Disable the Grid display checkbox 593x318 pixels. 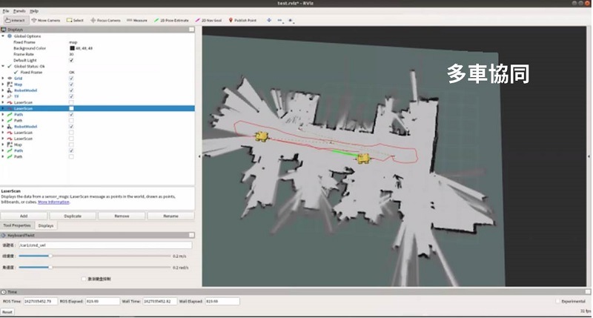71,78
